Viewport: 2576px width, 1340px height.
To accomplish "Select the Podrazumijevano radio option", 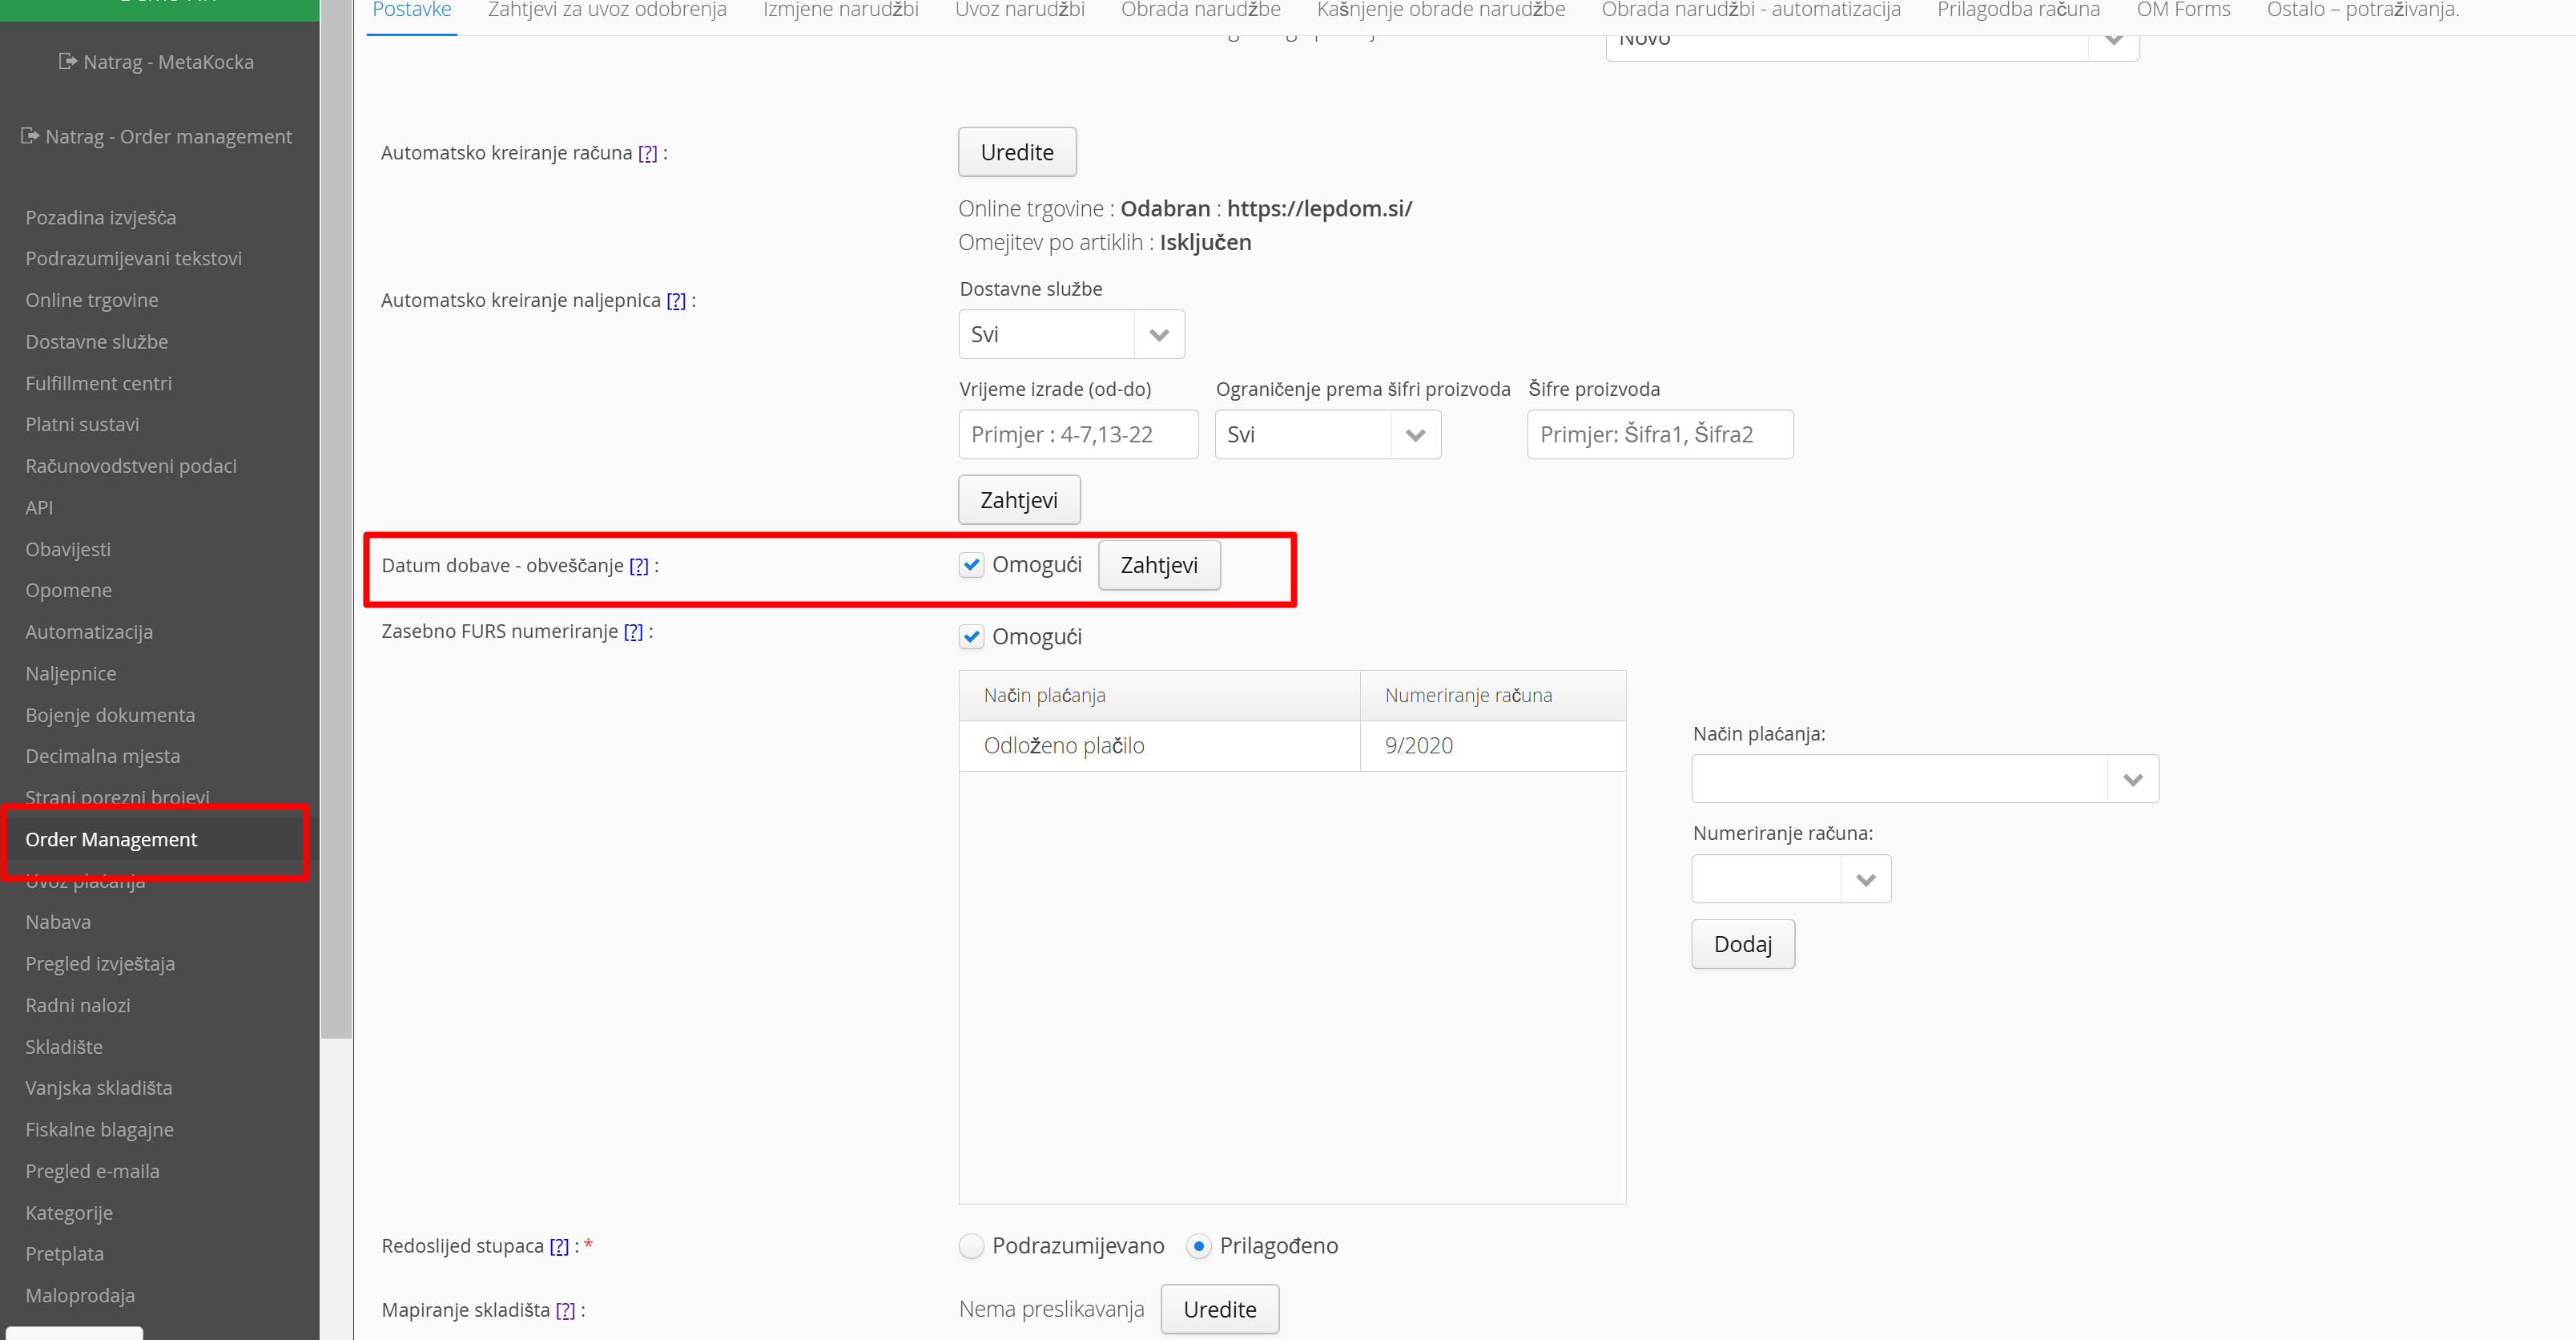I will (971, 1246).
